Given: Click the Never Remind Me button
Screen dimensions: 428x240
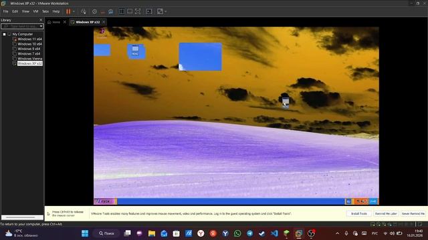Looking at the screenshot, I should tap(413, 213).
